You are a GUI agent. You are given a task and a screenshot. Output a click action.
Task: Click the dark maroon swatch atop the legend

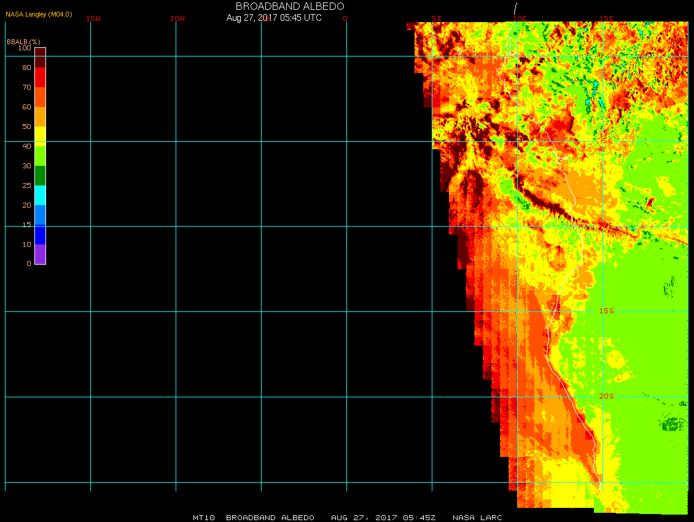click(40, 57)
